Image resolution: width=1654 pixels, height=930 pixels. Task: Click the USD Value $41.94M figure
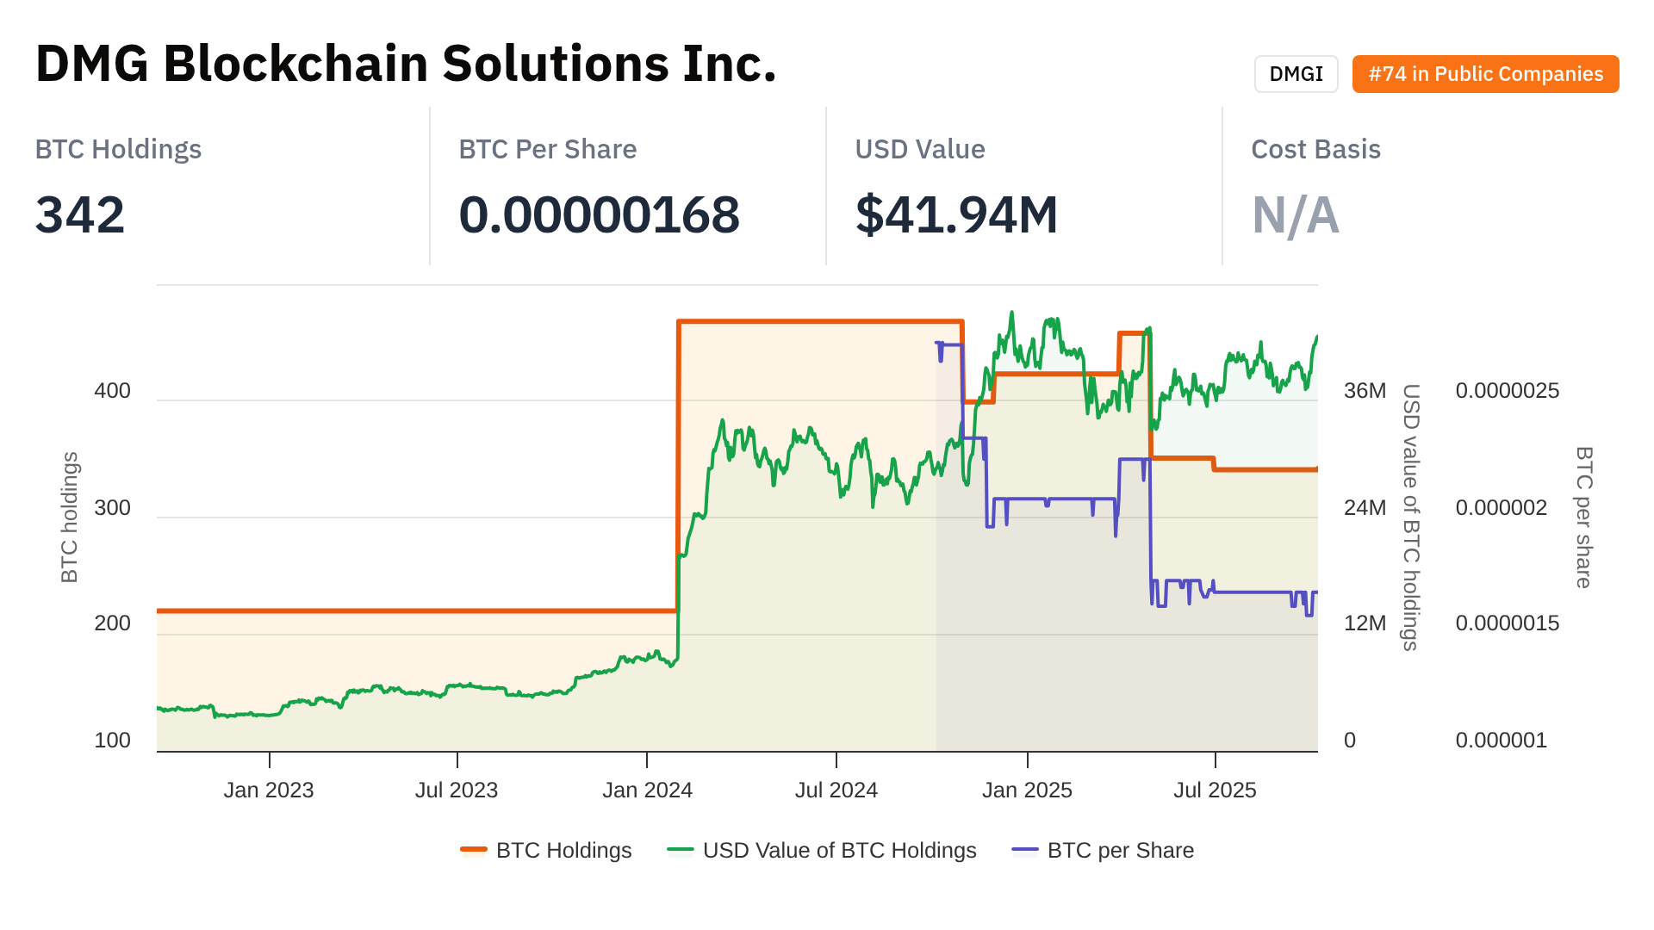point(956,214)
